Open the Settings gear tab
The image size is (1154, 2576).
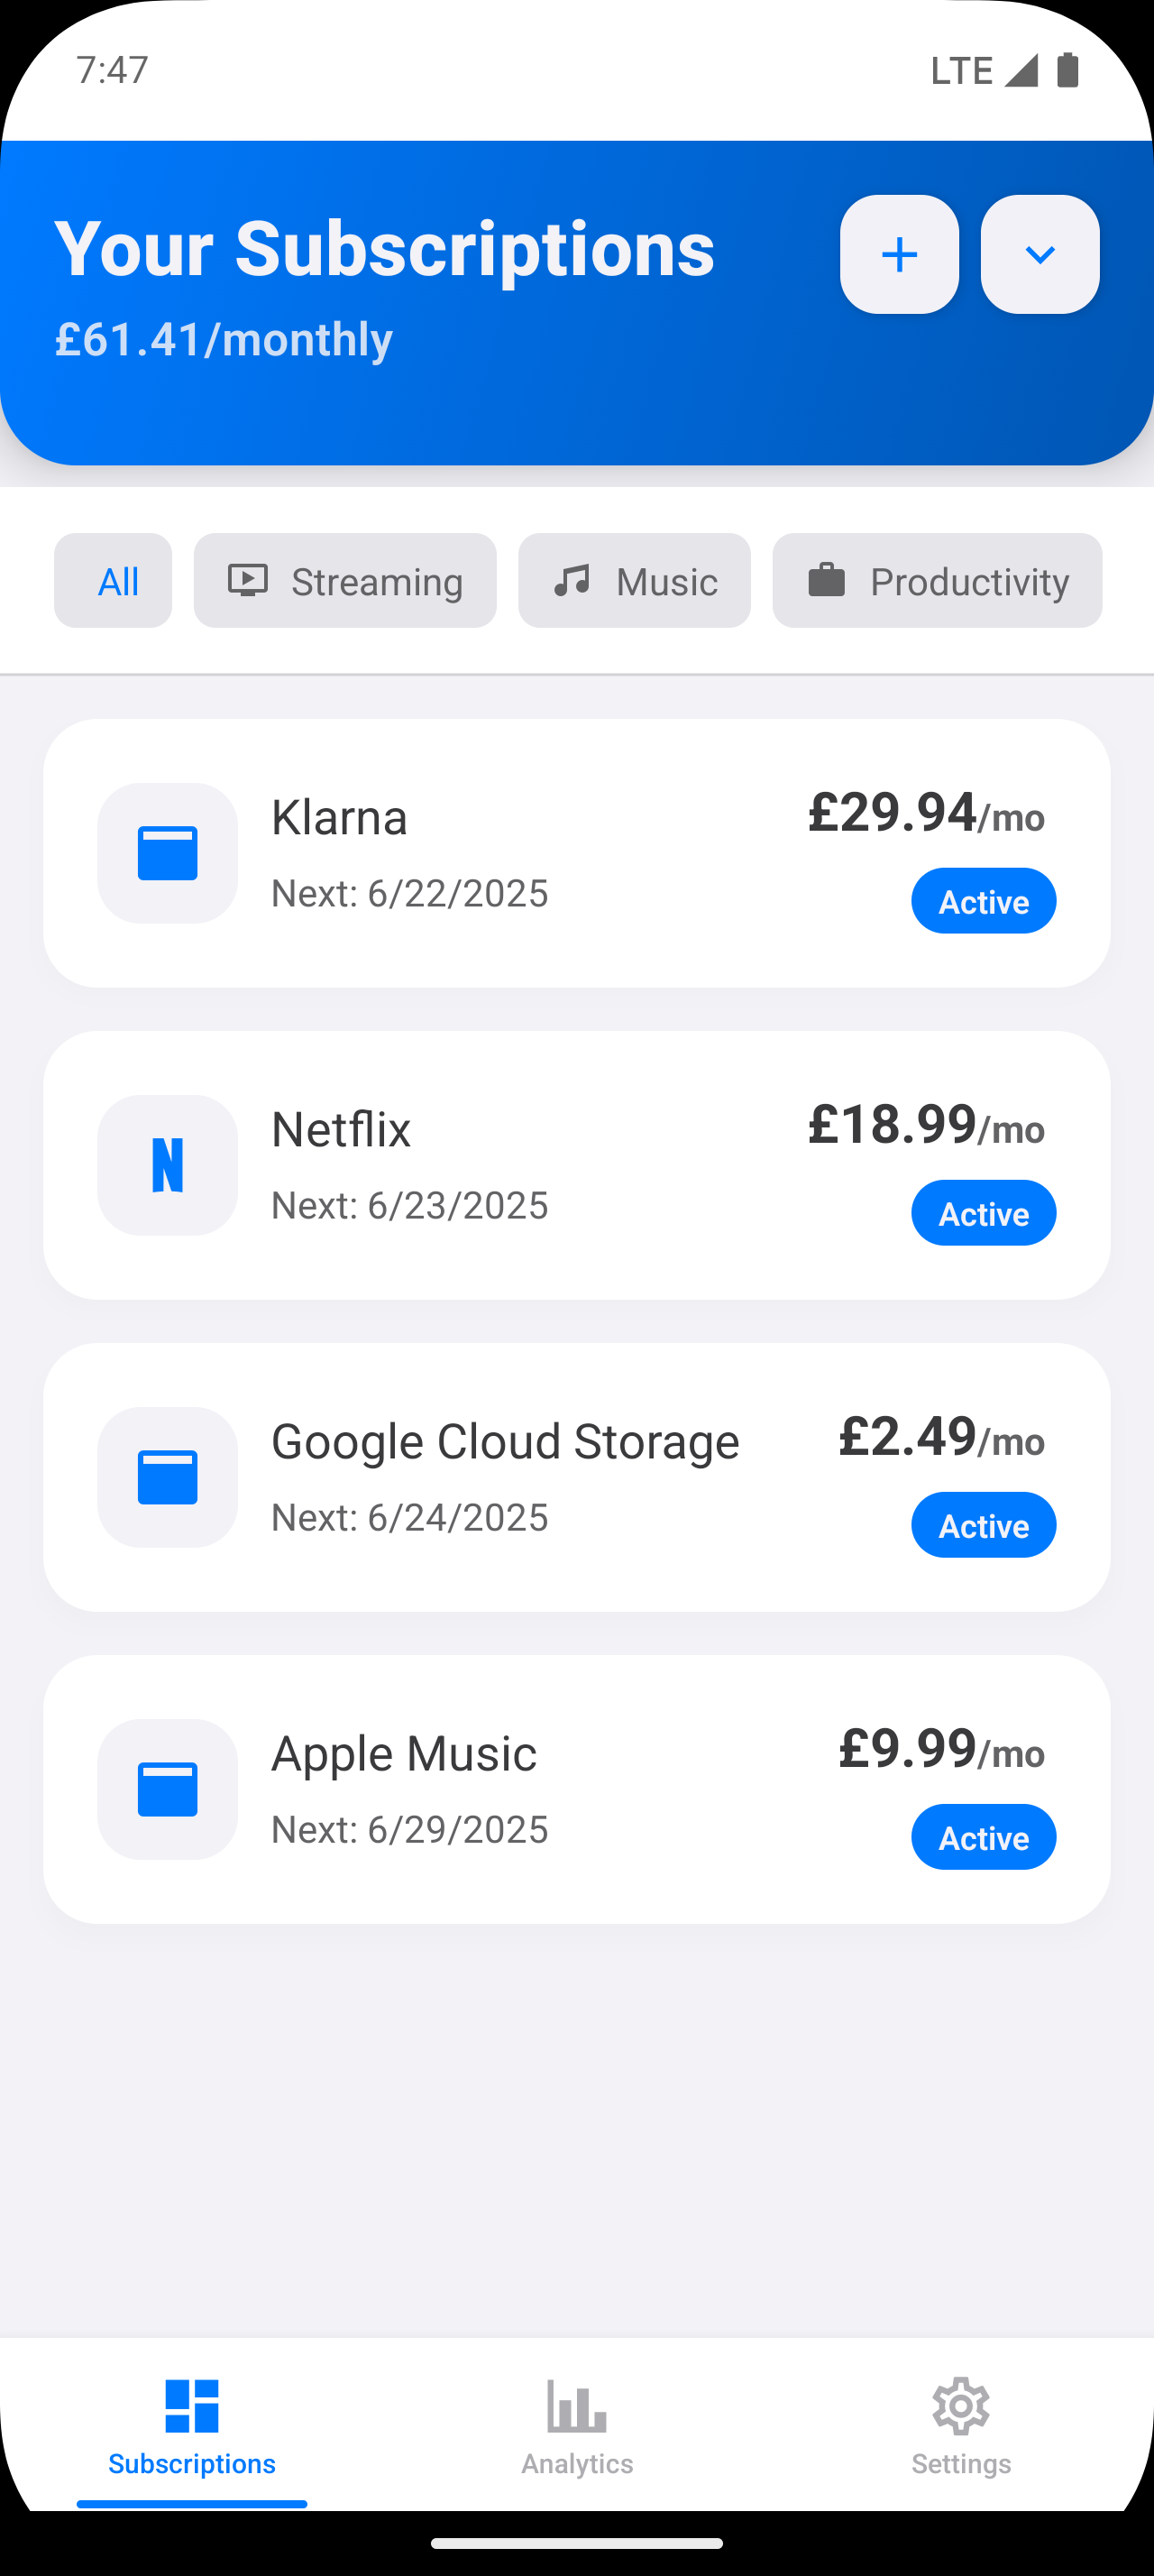coord(960,2424)
